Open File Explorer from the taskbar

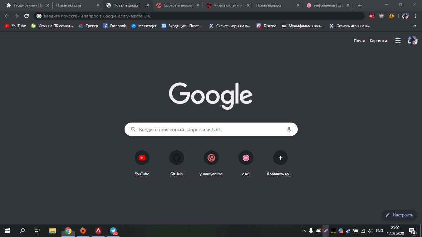(x=52, y=231)
